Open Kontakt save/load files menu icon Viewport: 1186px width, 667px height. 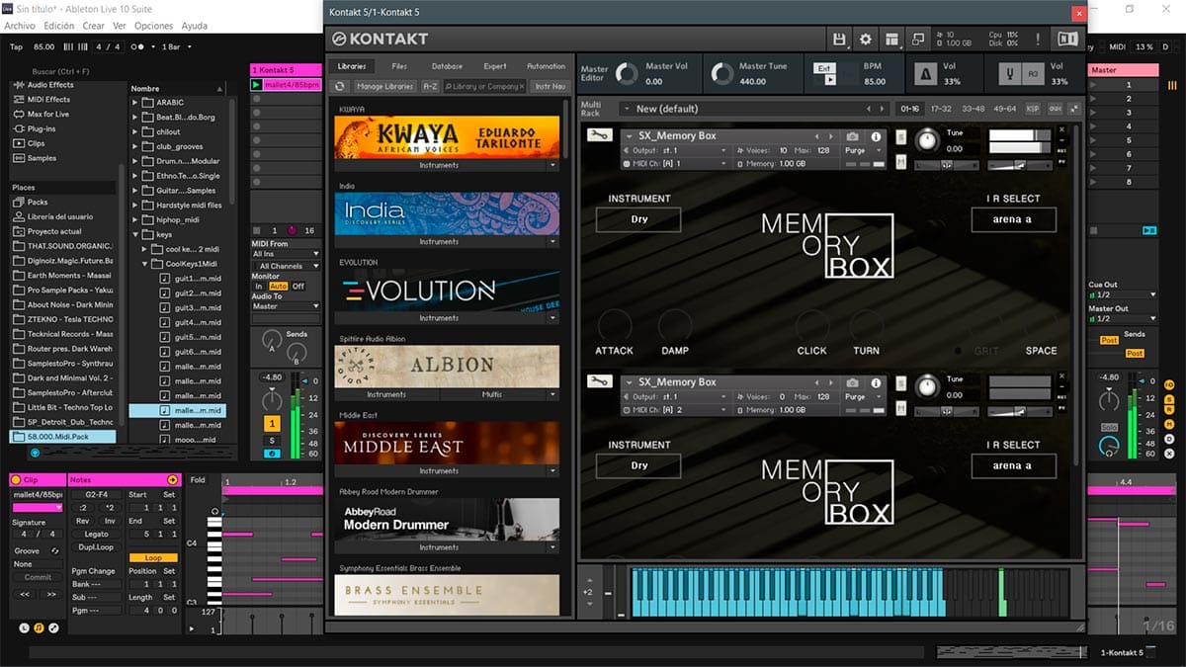click(839, 39)
